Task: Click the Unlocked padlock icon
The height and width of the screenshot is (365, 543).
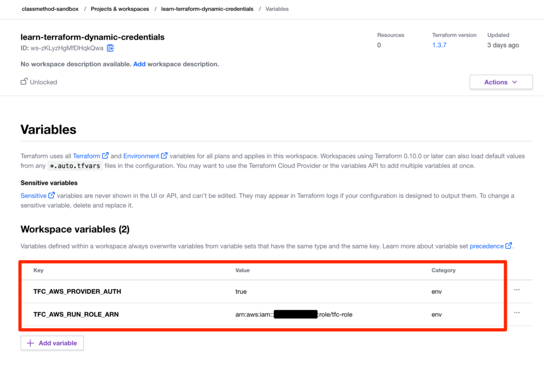Action: tap(24, 81)
